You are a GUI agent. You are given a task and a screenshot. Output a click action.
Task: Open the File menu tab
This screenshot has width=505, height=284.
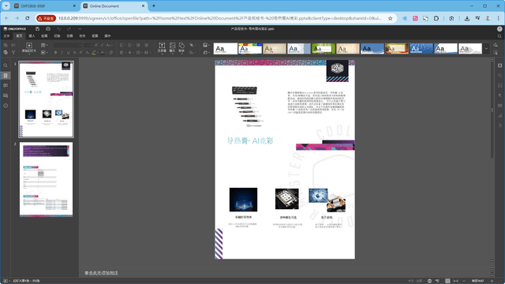coord(6,36)
